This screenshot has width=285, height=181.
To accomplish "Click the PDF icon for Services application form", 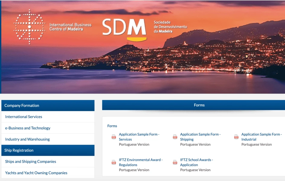I will tap(114, 137).
